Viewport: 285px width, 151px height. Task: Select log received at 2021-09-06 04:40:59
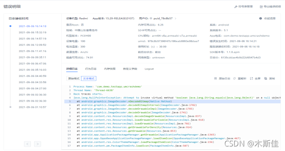point(32,76)
